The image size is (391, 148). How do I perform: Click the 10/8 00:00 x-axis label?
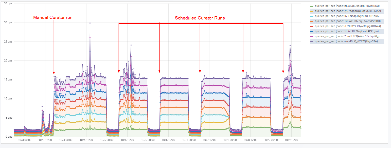point(230,140)
